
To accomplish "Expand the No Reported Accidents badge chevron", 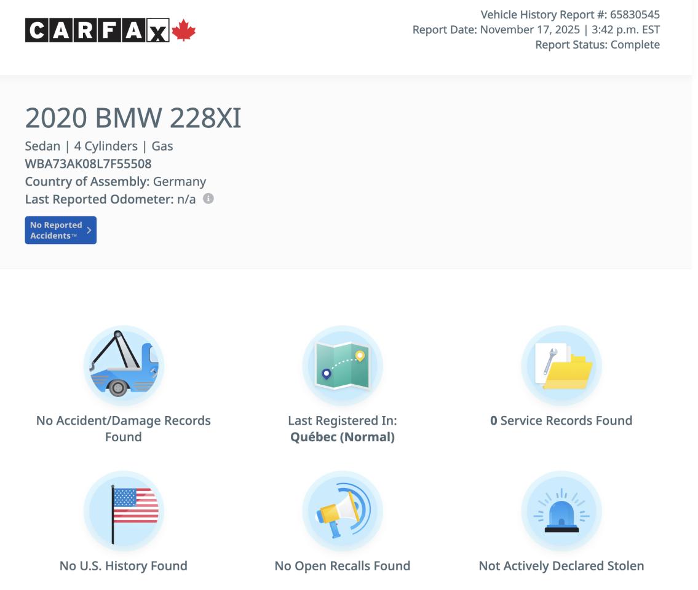I will coord(88,229).
